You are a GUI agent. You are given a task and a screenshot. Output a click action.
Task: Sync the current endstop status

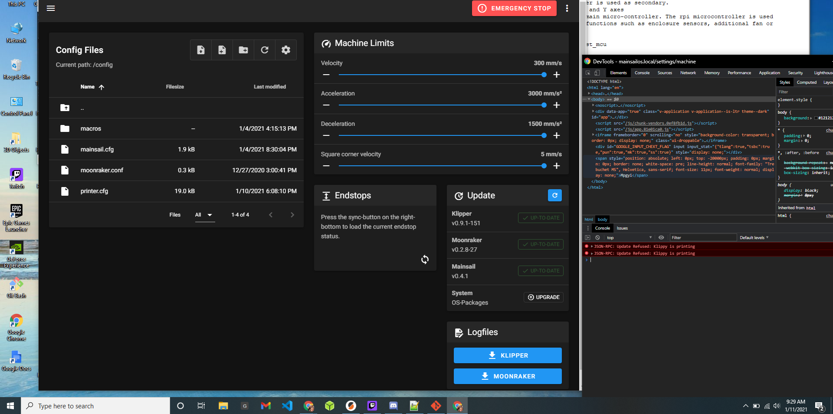point(425,260)
